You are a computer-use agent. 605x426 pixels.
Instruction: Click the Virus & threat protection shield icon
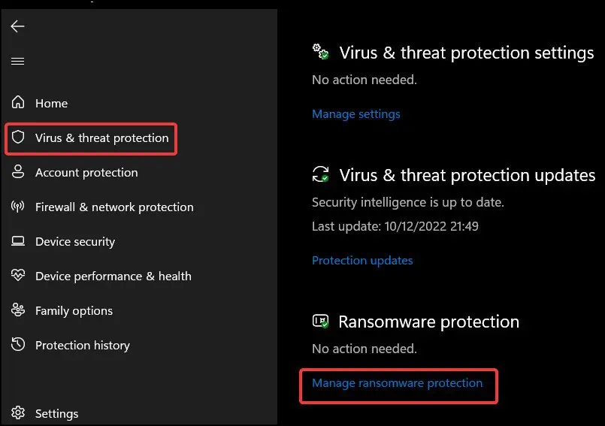pyautogui.click(x=19, y=138)
